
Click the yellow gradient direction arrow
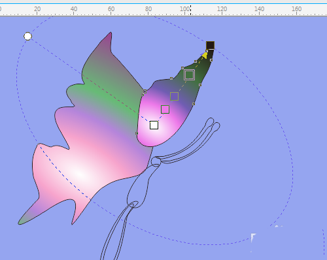[205, 56]
